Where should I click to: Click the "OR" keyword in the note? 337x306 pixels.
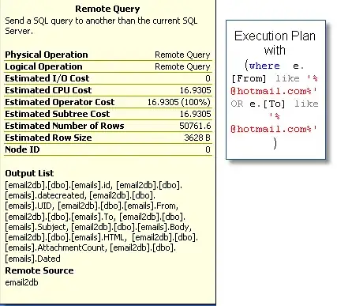(x=237, y=104)
